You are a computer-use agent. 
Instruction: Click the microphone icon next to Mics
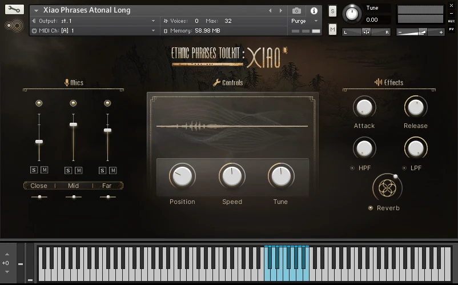pos(67,82)
